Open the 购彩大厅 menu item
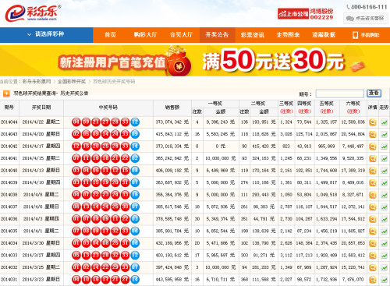Viewport: 390px width, 286px height. click(145, 35)
